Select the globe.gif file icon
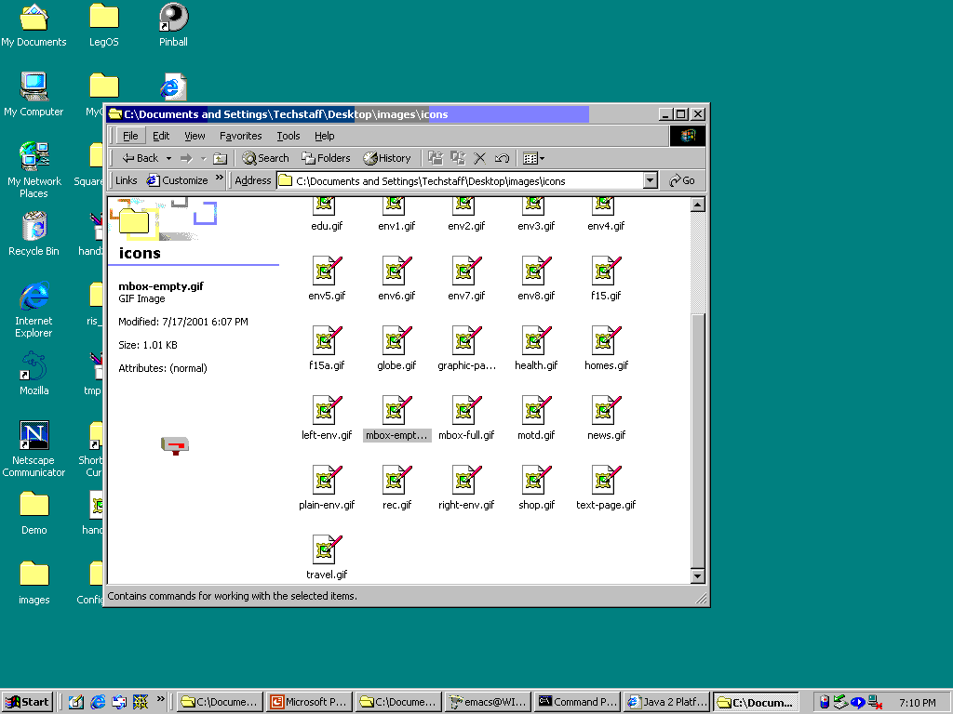 click(396, 341)
